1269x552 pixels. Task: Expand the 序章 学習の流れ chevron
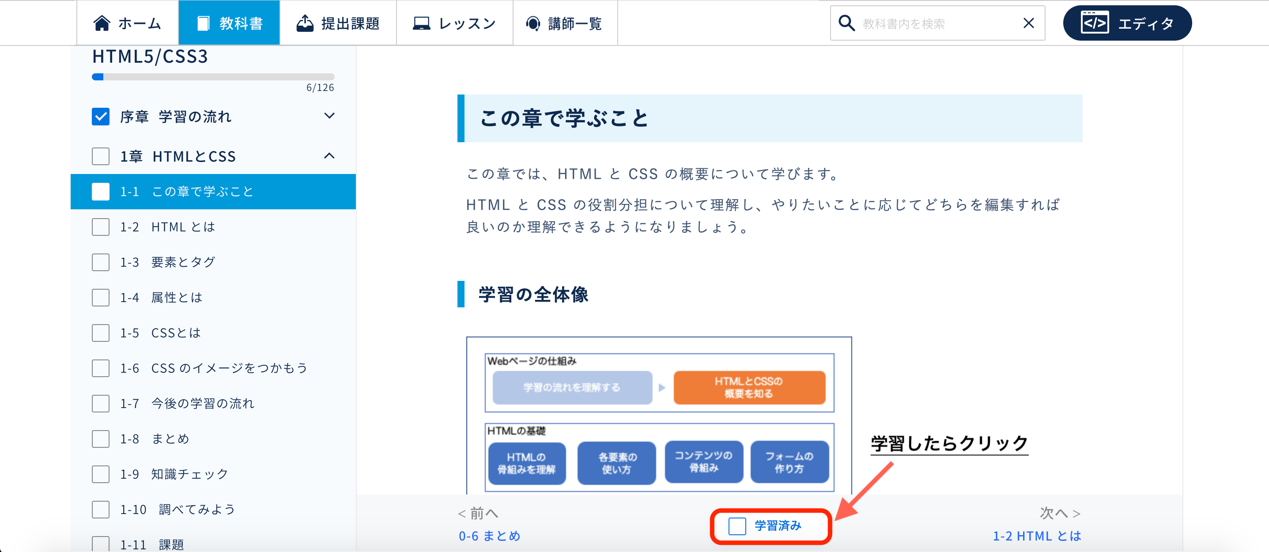[x=329, y=116]
